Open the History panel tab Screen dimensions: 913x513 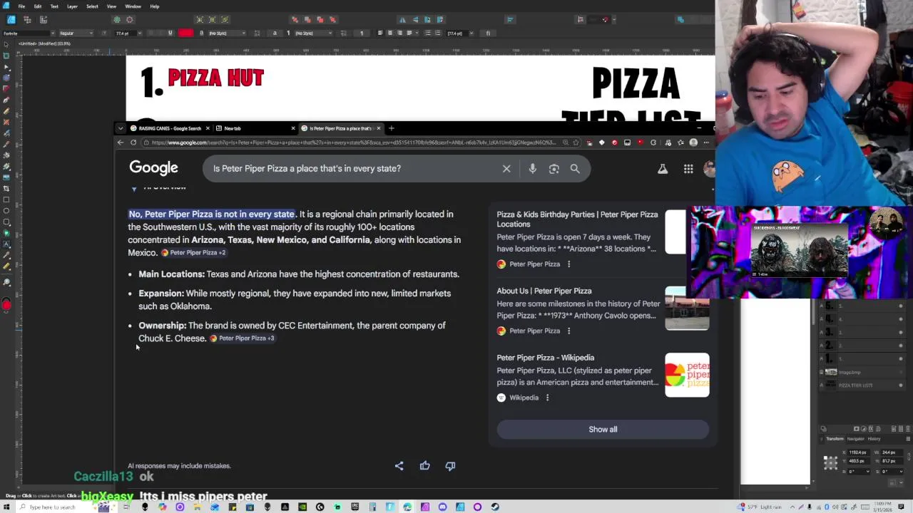coord(874,439)
